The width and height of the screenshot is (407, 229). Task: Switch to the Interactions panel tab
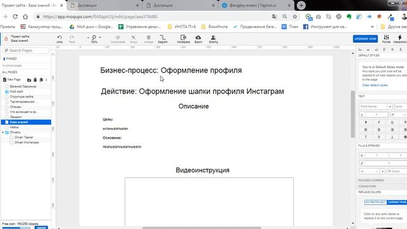400,39
